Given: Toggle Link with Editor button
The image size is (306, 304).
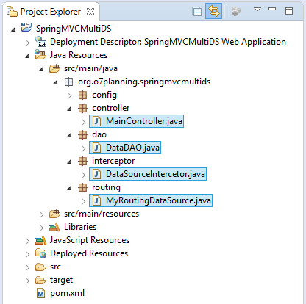Looking at the screenshot, I should tap(213, 11).
